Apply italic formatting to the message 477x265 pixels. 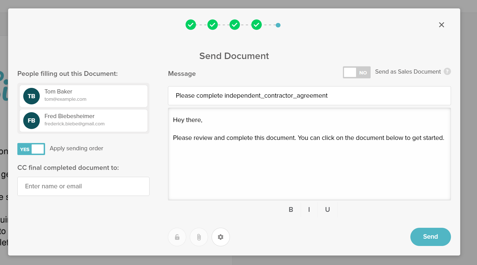coord(309,210)
